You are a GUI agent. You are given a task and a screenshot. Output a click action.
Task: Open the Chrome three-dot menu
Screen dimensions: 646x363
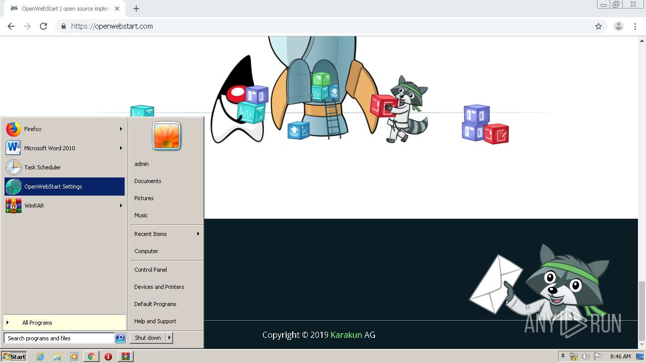tap(635, 26)
